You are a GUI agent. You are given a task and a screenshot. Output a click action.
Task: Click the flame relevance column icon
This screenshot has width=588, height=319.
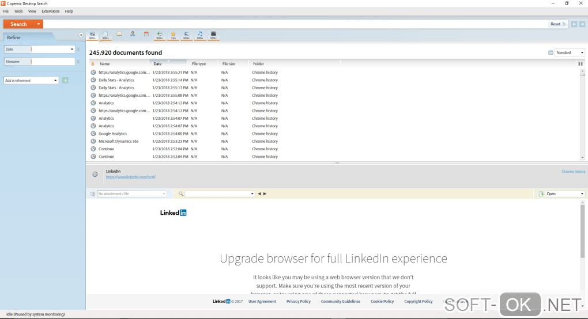93,64
